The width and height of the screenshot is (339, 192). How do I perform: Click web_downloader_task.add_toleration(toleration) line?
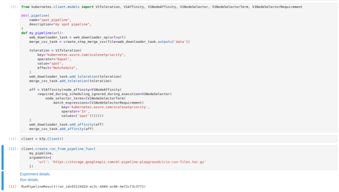[x=75, y=76]
